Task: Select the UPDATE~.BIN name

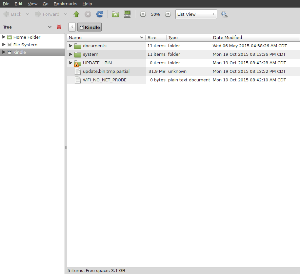Action: pyautogui.click(x=97, y=63)
